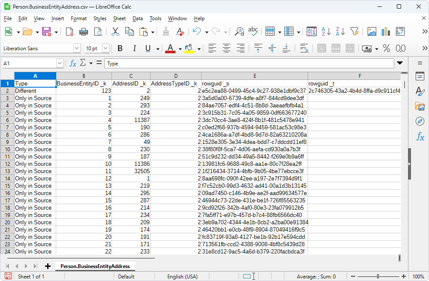Viewport: 429px width, 281px height.
Task: Toggle Underline formatting
Action: [x=148, y=49]
